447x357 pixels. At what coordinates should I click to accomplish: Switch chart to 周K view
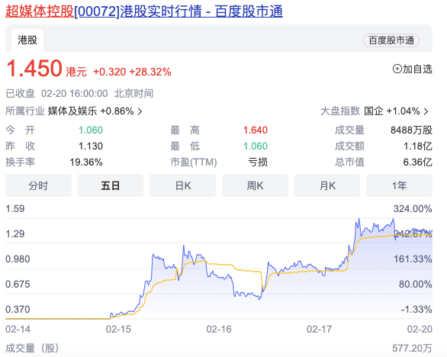tap(255, 185)
